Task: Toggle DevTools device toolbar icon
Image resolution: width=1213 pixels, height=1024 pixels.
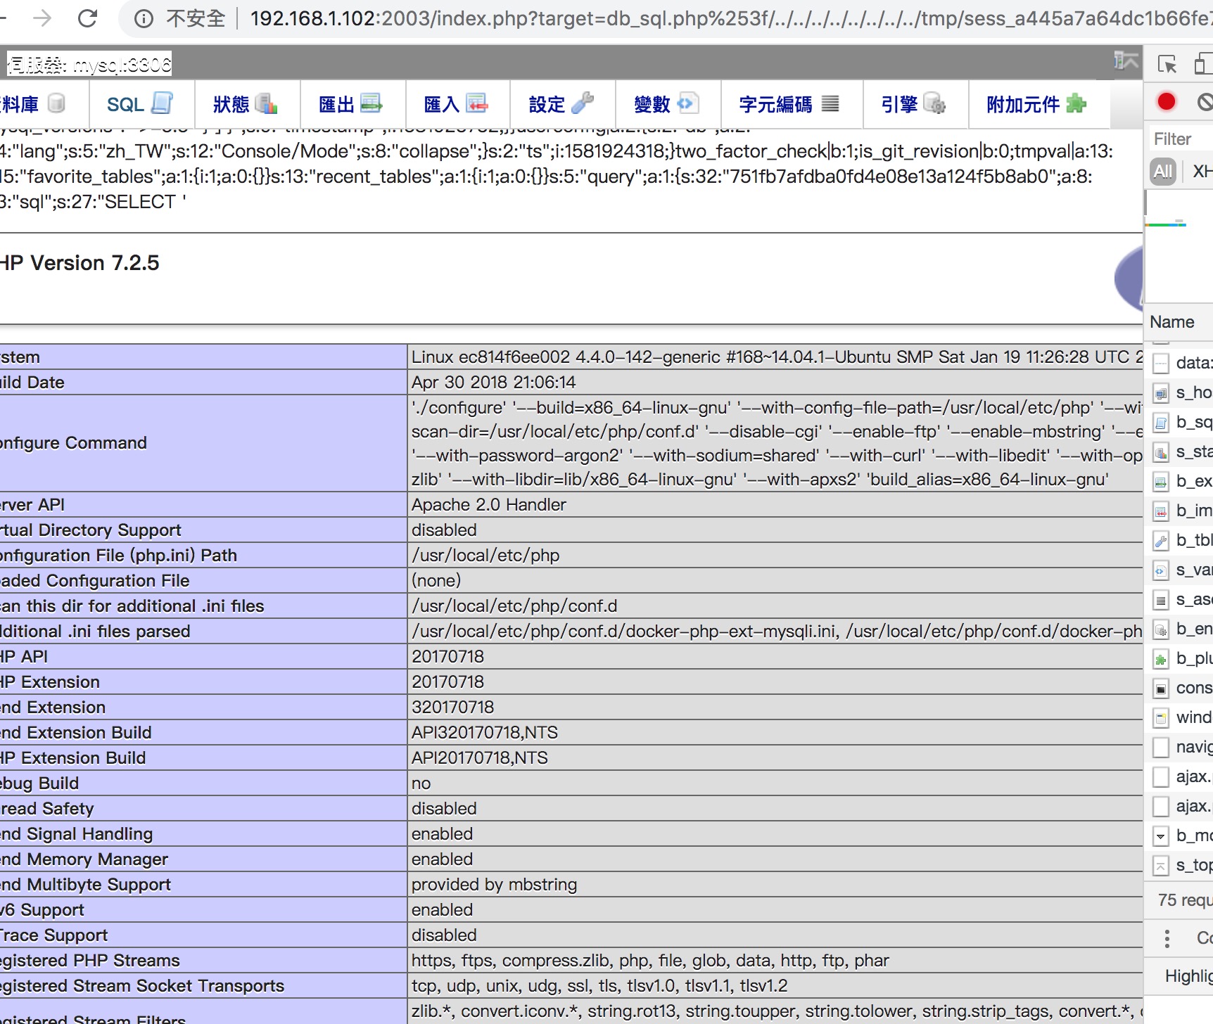Action: pos(1203,64)
